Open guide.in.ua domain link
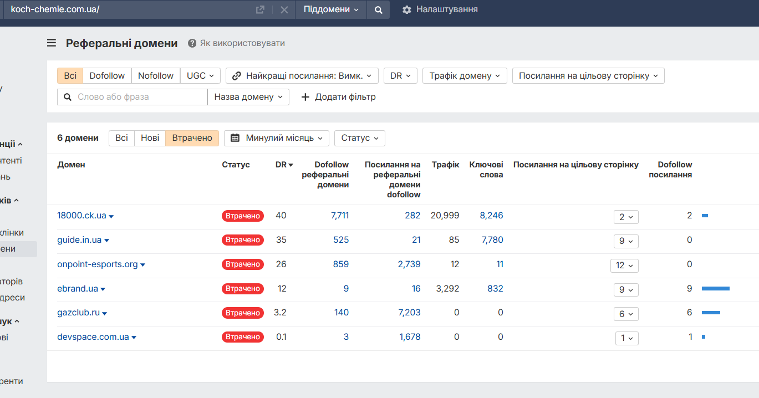The height and width of the screenshot is (398, 759). click(x=79, y=240)
